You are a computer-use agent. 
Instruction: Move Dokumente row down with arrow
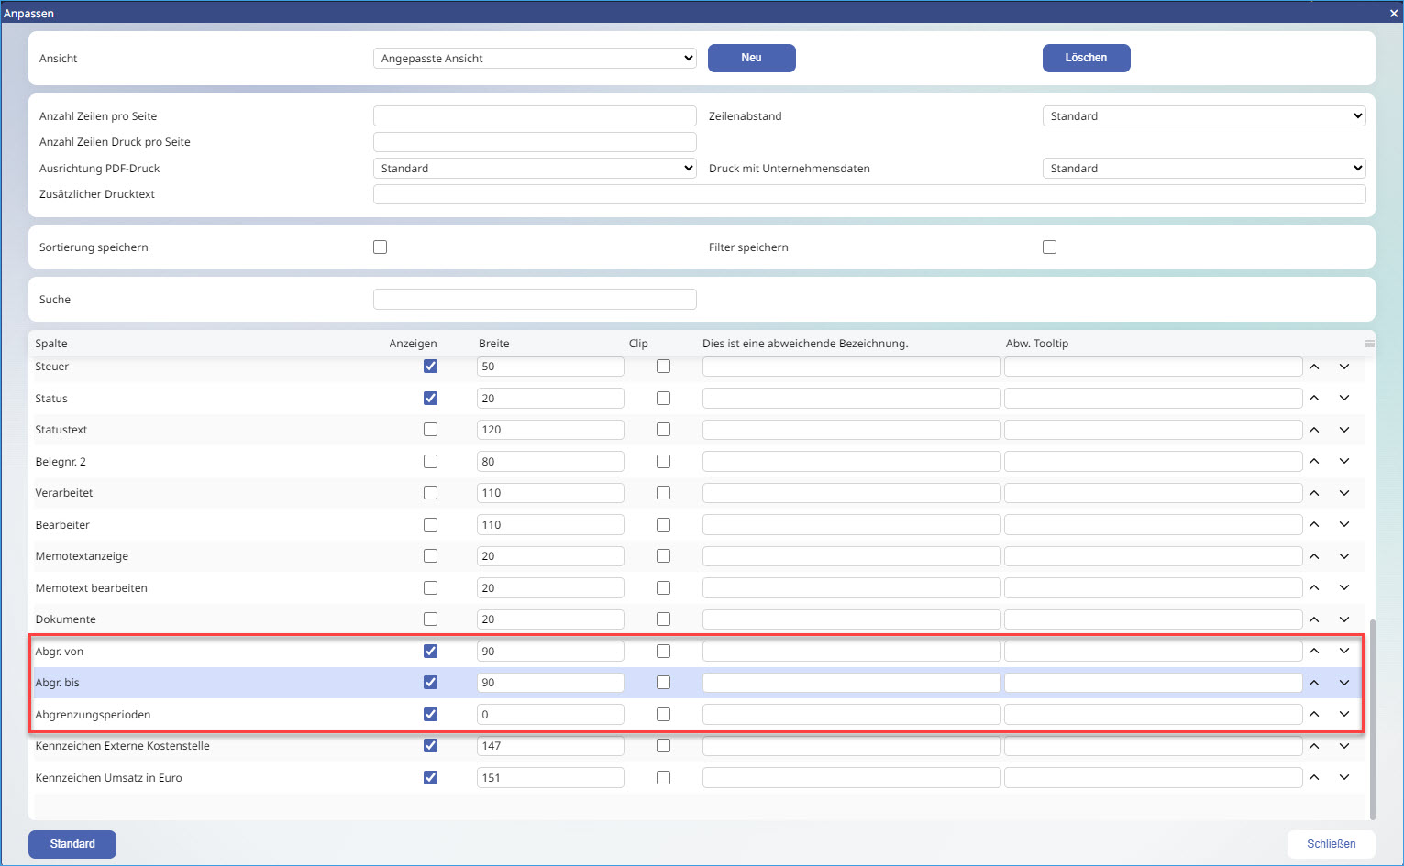click(x=1344, y=619)
